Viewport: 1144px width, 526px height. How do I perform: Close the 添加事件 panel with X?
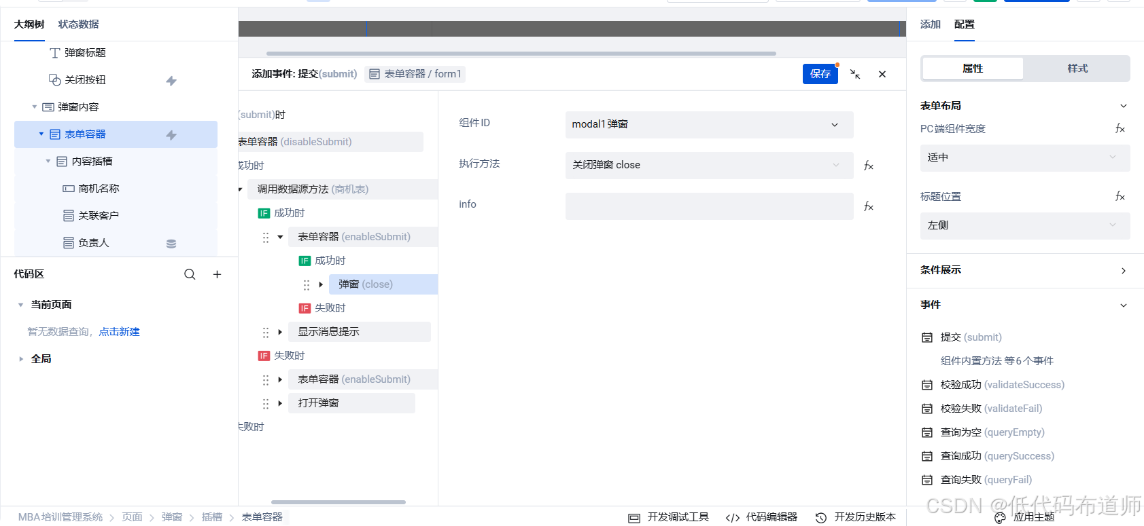[882, 74]
